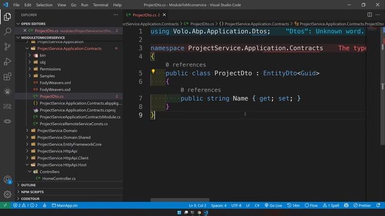The image size is (385, 216).
Task: Click the Prettier status bar item
Action: (x=362, y=205)
